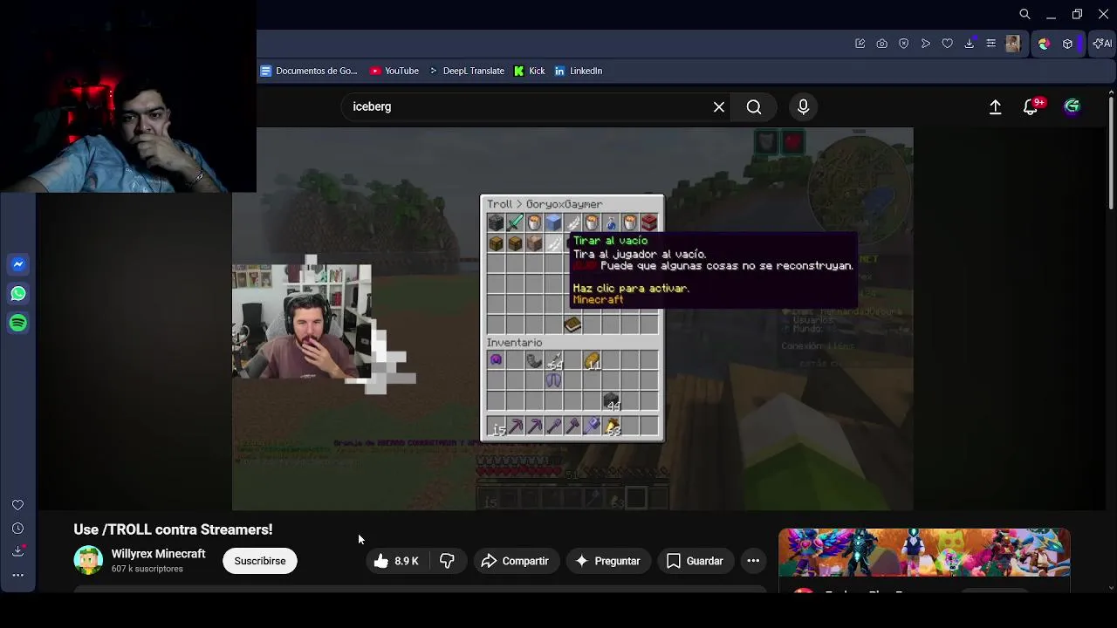Open the My Flow send arrow icon
The image size is (1117, 628).
tap(925, 44)
